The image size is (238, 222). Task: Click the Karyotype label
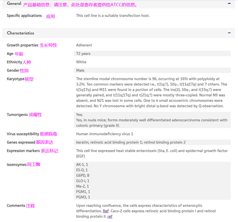(x=16, y=79)
